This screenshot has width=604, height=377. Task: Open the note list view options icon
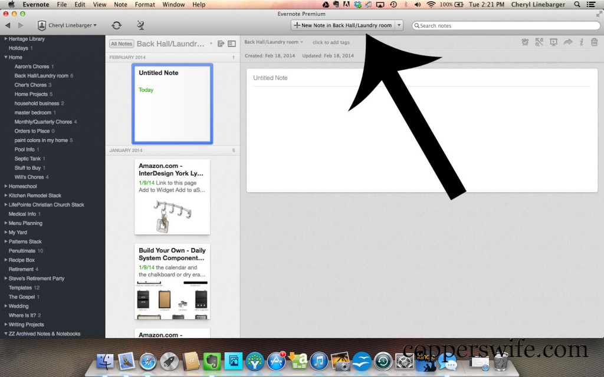point(231,44)
